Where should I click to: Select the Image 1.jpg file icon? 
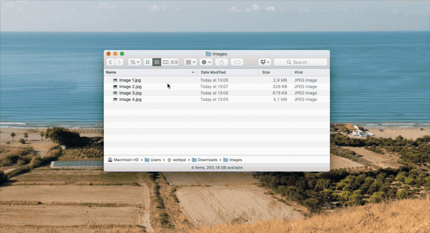tap(115, 80)
